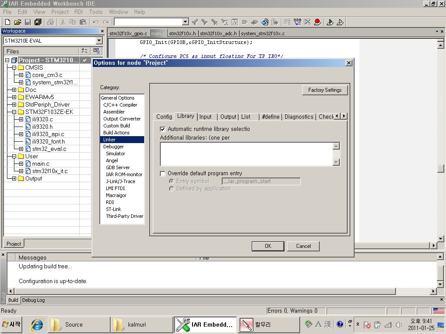
Task: Select Defined by application radio button
Action: (x=171, y=189)
